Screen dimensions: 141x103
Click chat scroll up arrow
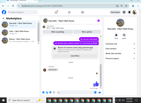point(101,36)
